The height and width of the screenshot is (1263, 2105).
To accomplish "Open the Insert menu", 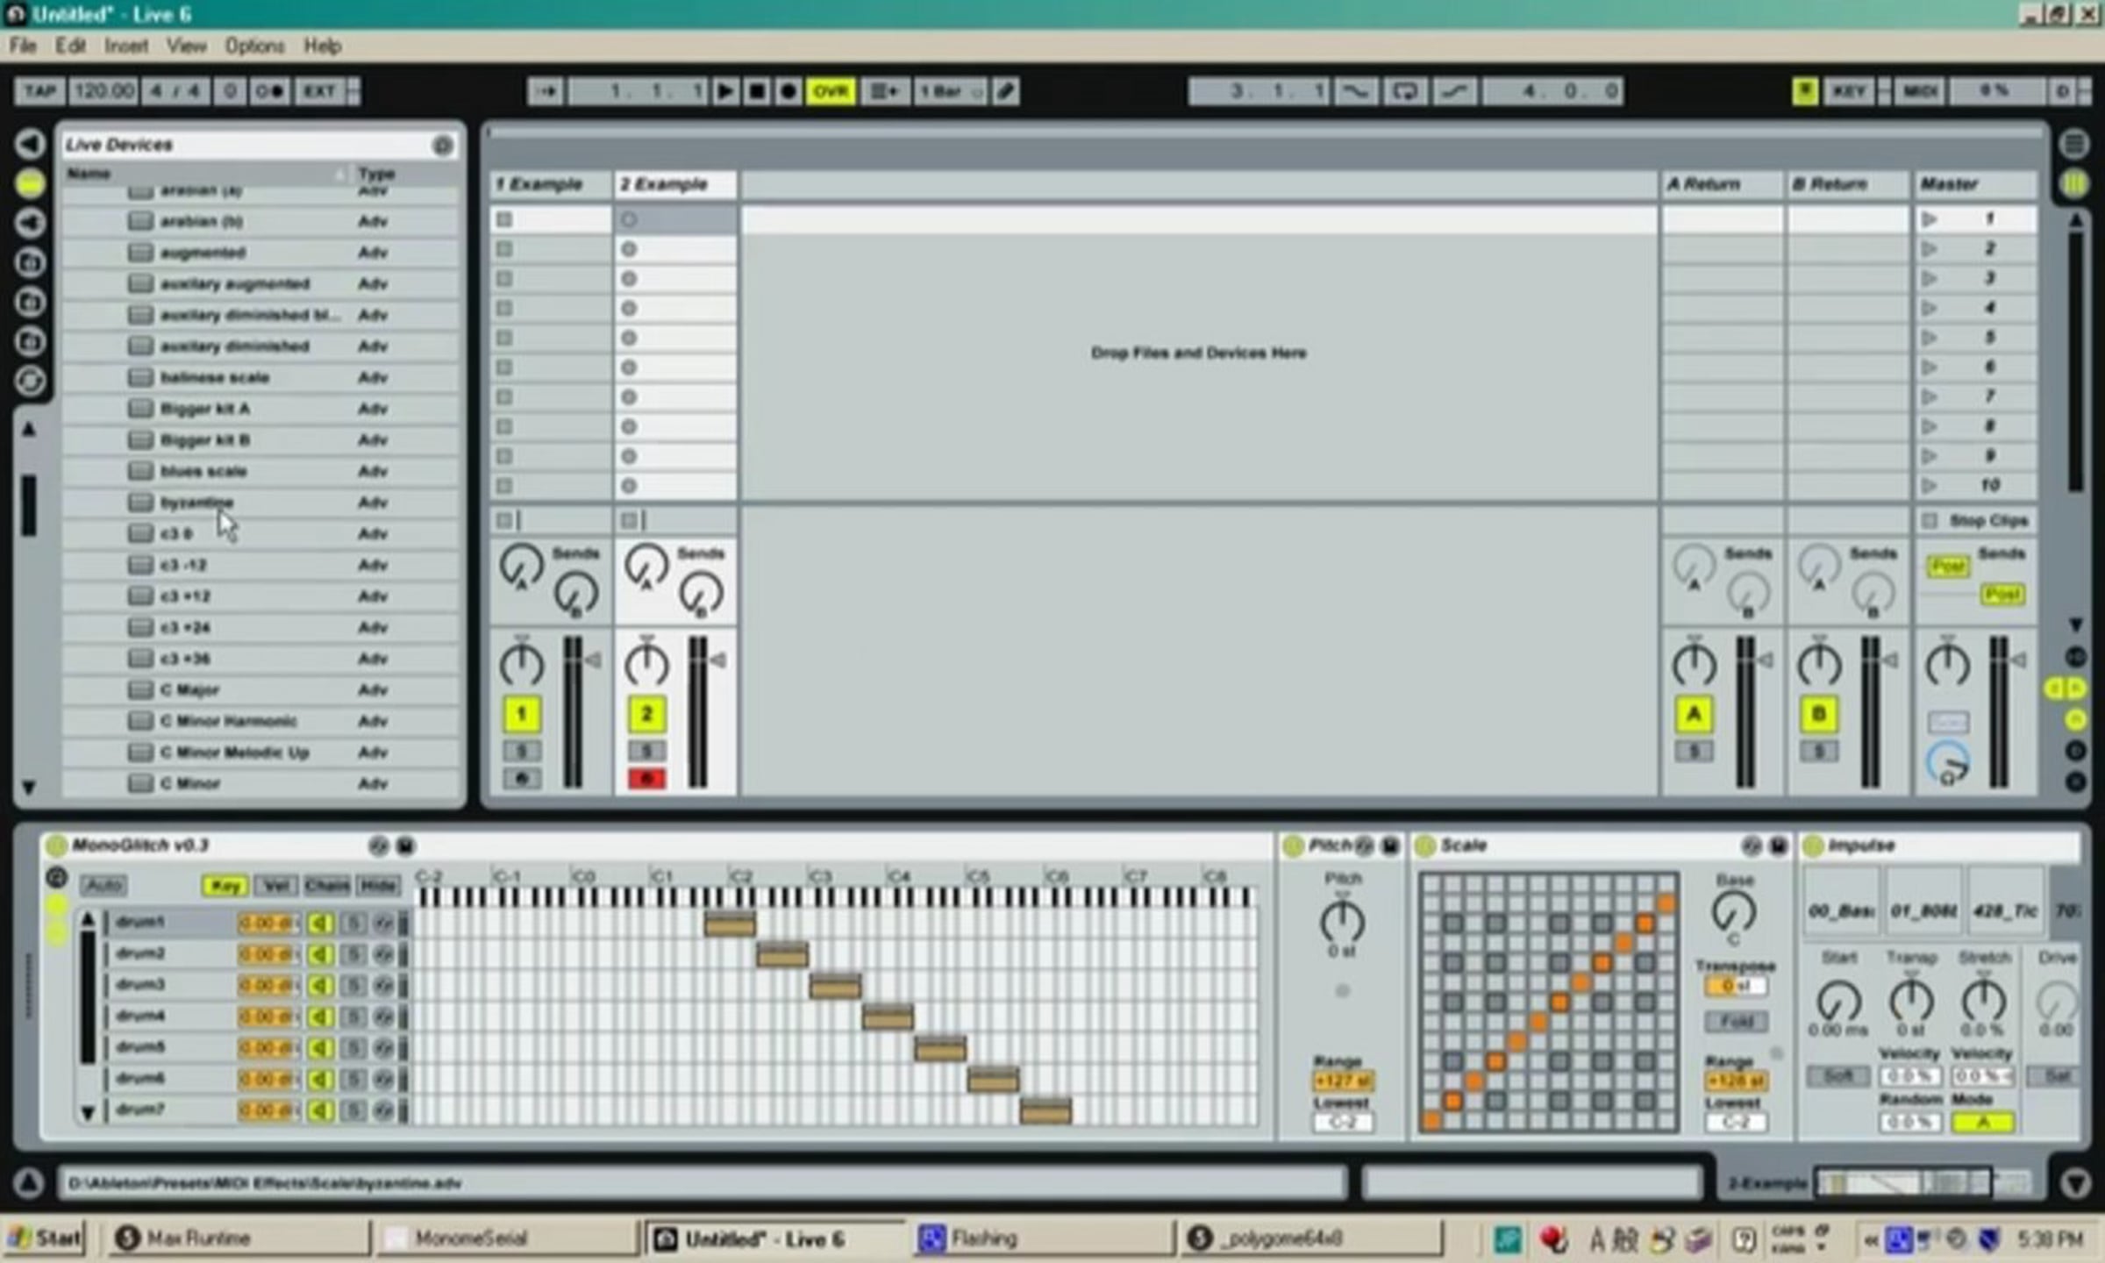I will tap(126, 46).
